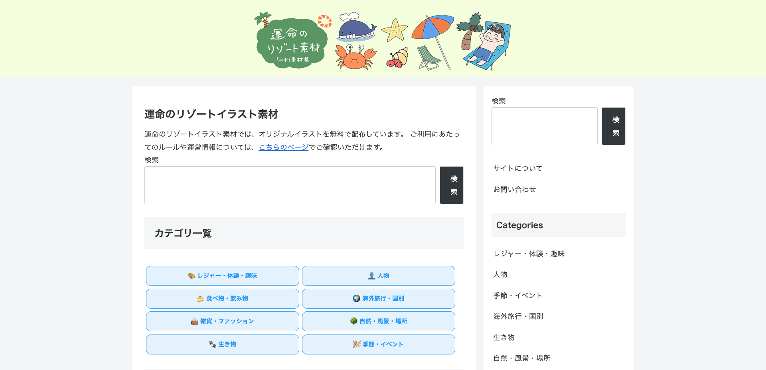Click the hermit crab illustration in the banner
The image size is (766, 370).
pos(397,59)
